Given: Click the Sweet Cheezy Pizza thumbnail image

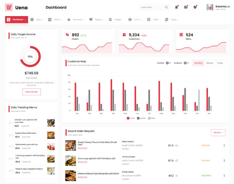Looking at the screenshot, I should click(x=71, y=146).
